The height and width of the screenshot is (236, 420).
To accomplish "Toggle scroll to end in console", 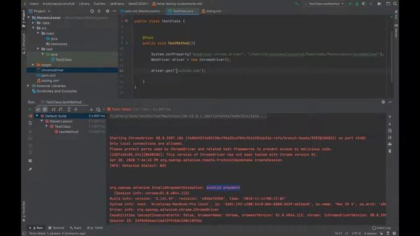I will (x=390, y=138).
